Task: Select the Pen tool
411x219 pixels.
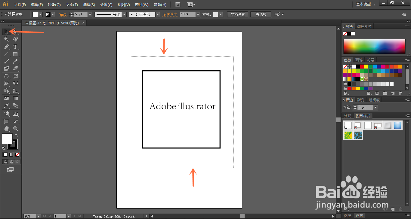Action: click(x=6, y=47)
